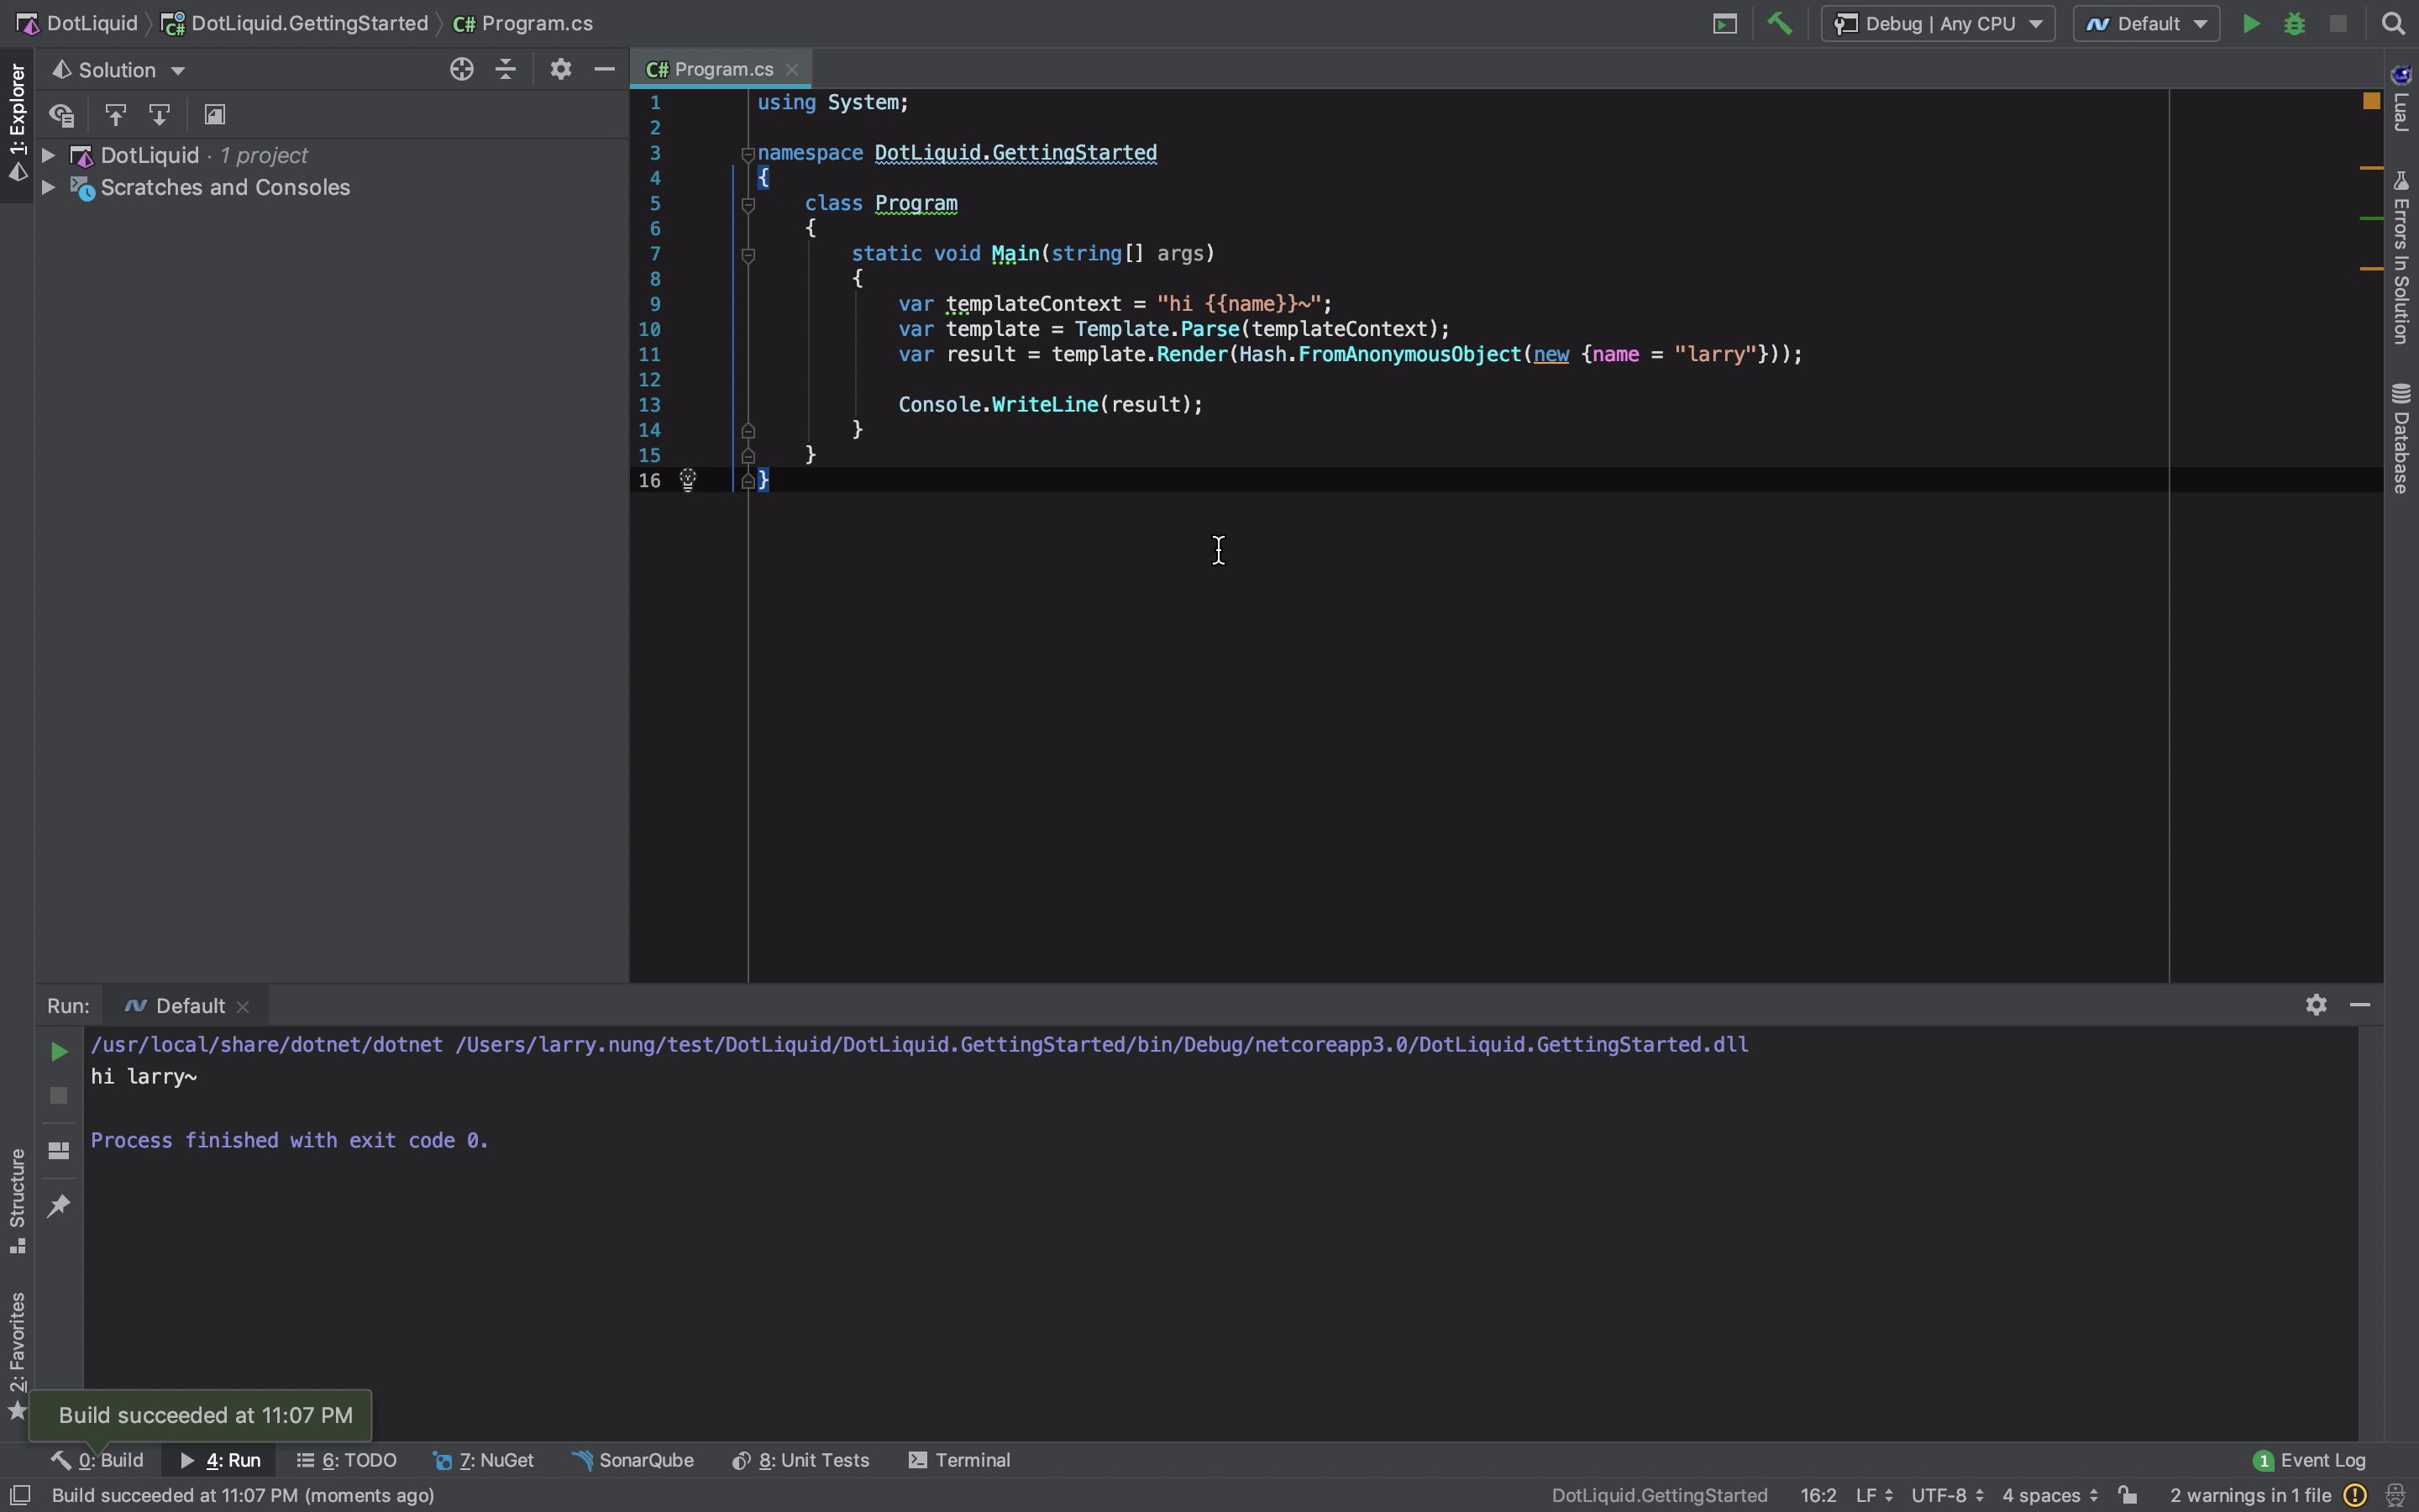Click the navigate-down arrow icon in explorer toolbar
The width and height of the screenshot is (2419, 1512).
pyautogui.click(x=160, y=115)
